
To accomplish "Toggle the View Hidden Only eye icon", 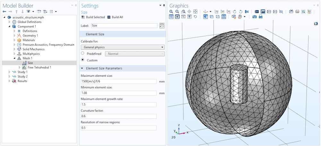I will click(183, 17).
